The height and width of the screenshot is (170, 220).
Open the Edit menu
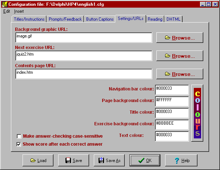click(7, 11)
